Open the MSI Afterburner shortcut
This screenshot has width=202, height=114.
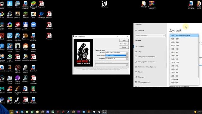[10, 58]
